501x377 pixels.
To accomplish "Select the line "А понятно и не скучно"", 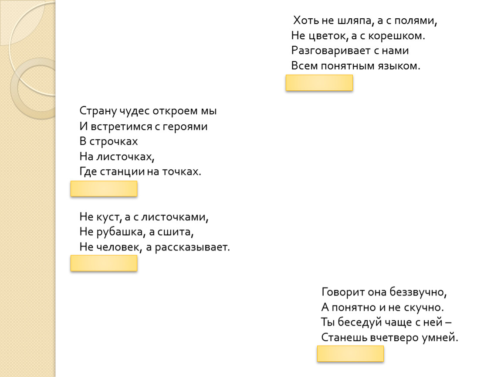I will pyautogui.click(x=383, y=306).
